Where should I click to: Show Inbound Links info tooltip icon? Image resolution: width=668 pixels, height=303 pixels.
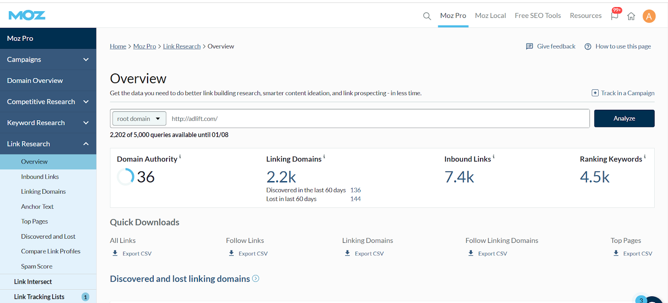coord(493,157)
